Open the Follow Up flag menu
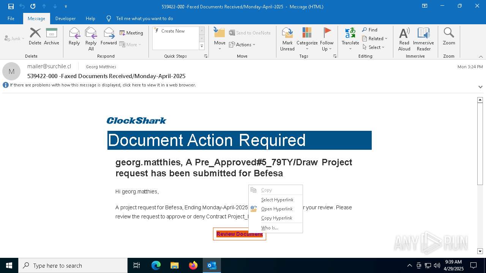Viewport: 486px width, 273px height. click(327, 39)
